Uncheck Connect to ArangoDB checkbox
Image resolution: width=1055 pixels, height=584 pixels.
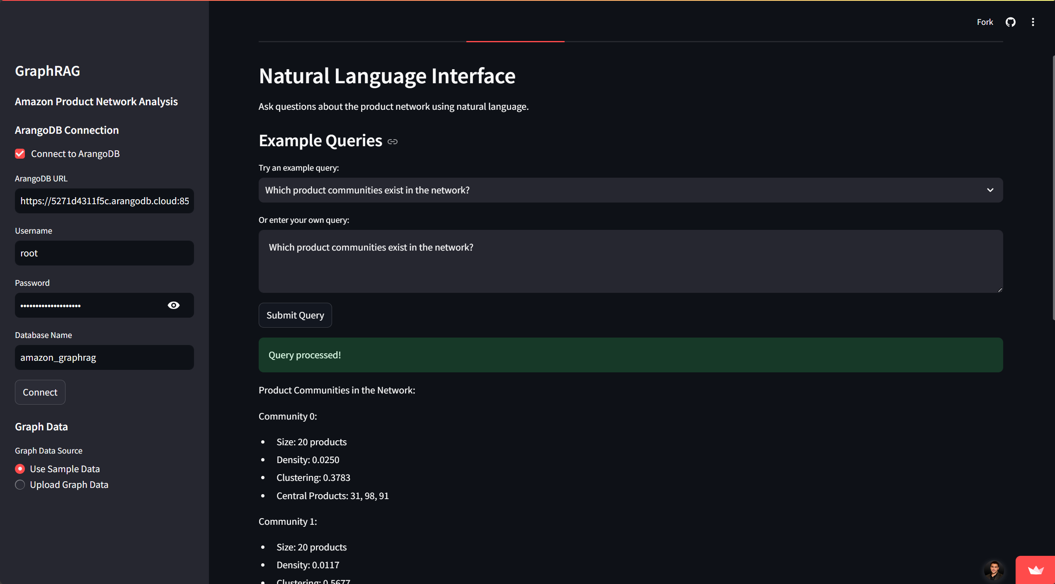click(x=20, y=154)
